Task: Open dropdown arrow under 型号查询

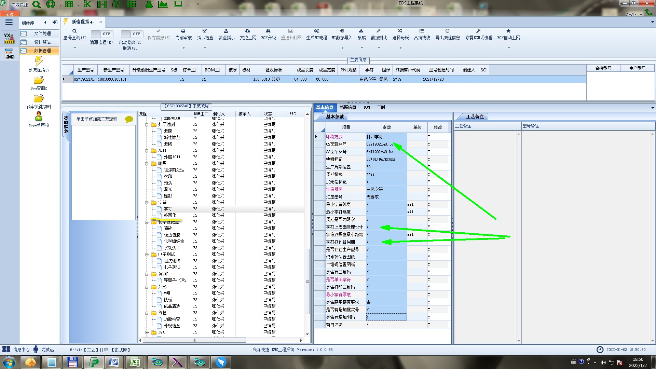Action: 75,48
